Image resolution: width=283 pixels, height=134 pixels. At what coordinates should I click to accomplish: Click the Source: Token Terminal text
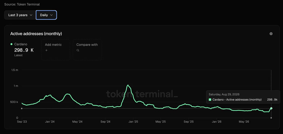click(22, 4)
